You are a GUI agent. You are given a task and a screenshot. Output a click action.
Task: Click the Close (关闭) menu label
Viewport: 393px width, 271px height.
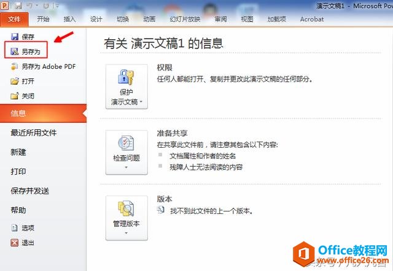click(28, 96)
